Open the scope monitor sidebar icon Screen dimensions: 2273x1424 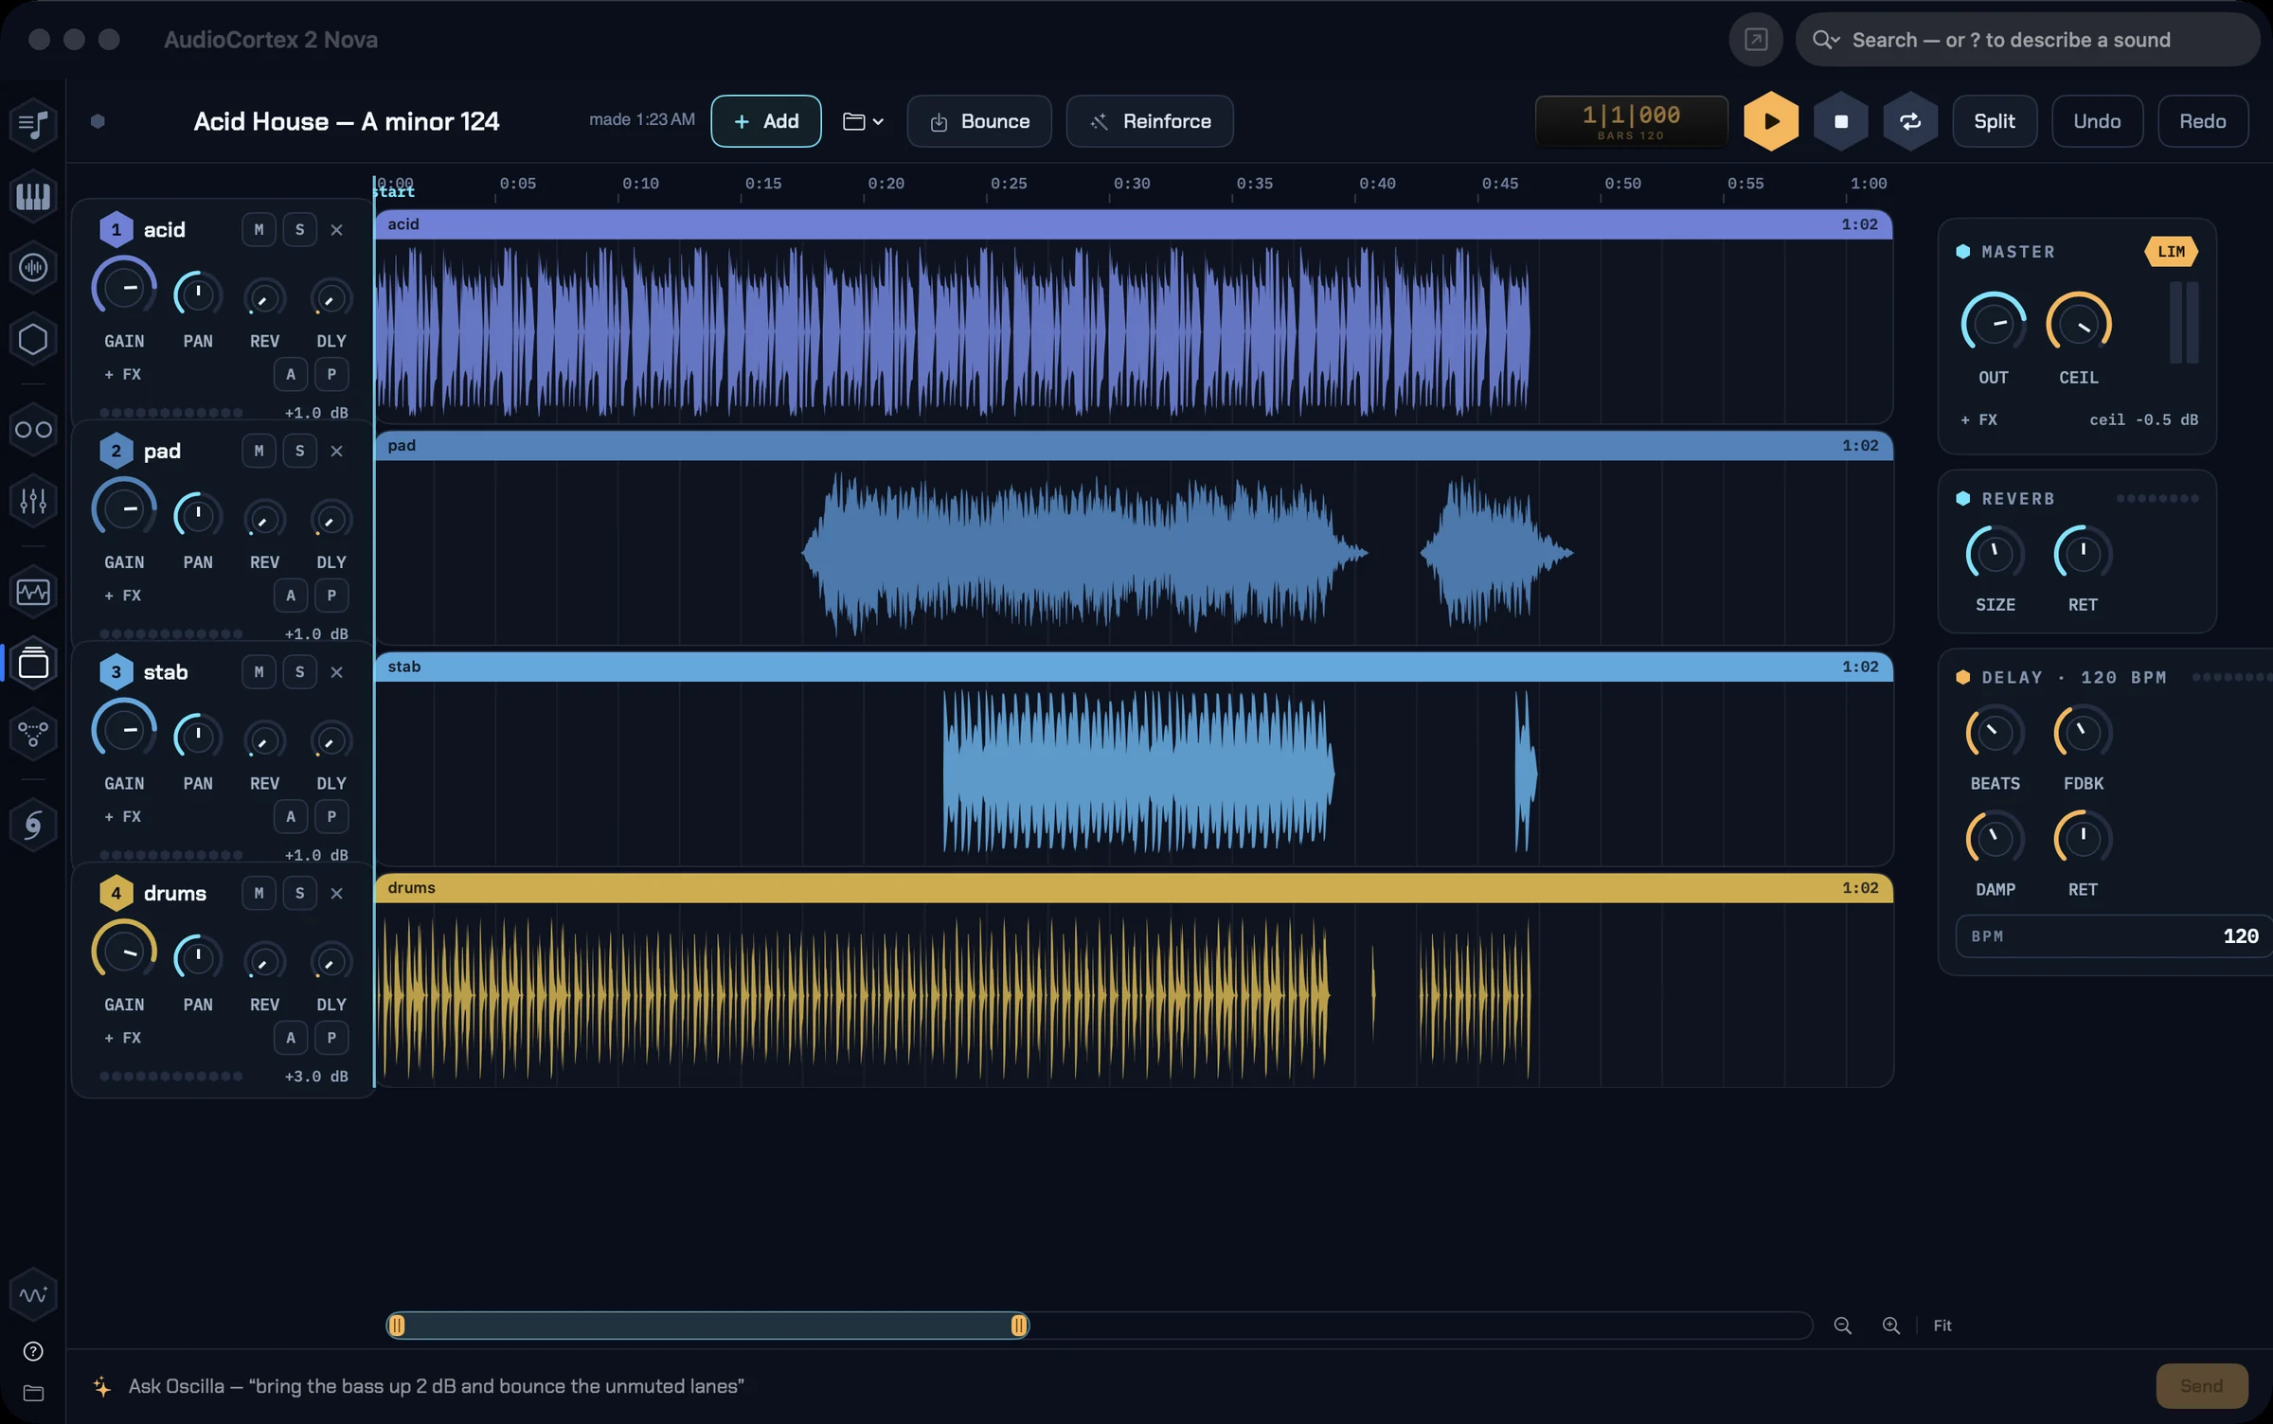[x=33, y=593]
